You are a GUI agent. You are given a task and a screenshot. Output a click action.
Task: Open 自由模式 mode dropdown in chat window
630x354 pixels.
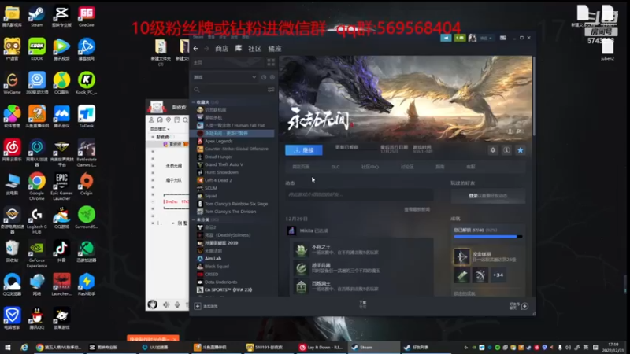(x=160, y=129)
